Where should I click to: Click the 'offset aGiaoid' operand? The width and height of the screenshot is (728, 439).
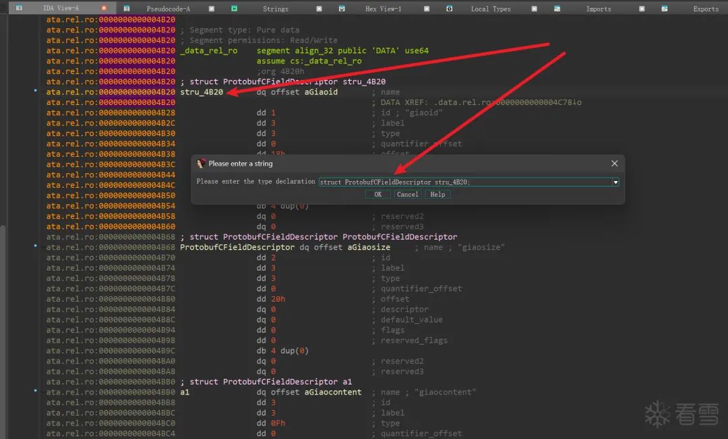click(304, 92)
